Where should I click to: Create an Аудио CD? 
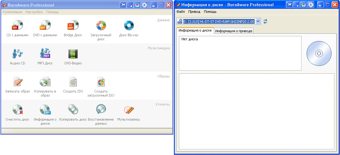(17, 53)
